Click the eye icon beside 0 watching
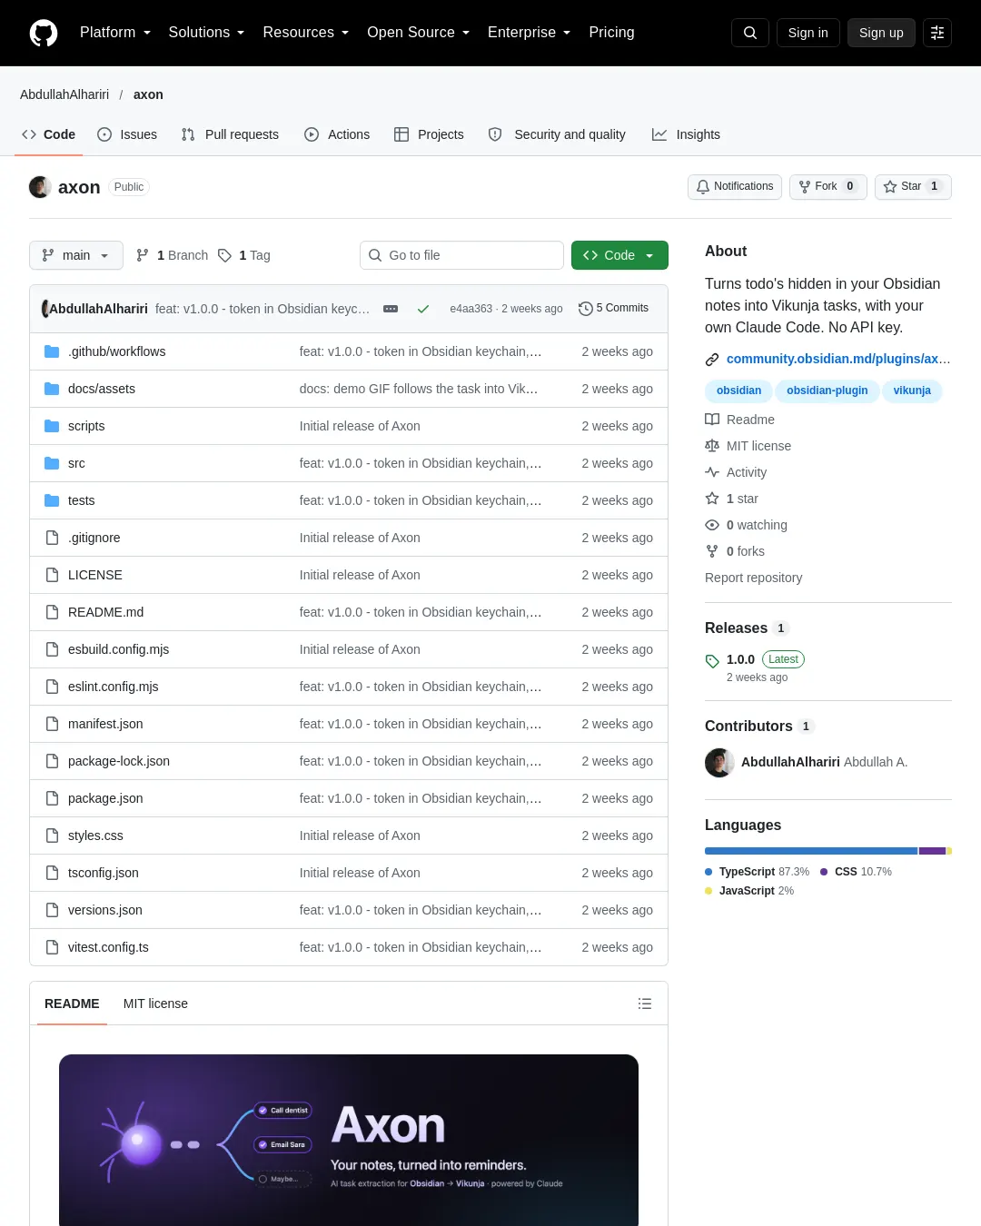Image resolution: width=981 pixels, height=1226 pixels. [712, 525]
